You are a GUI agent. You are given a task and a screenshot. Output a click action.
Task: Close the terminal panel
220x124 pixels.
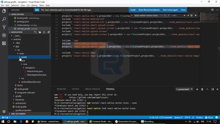217,89
